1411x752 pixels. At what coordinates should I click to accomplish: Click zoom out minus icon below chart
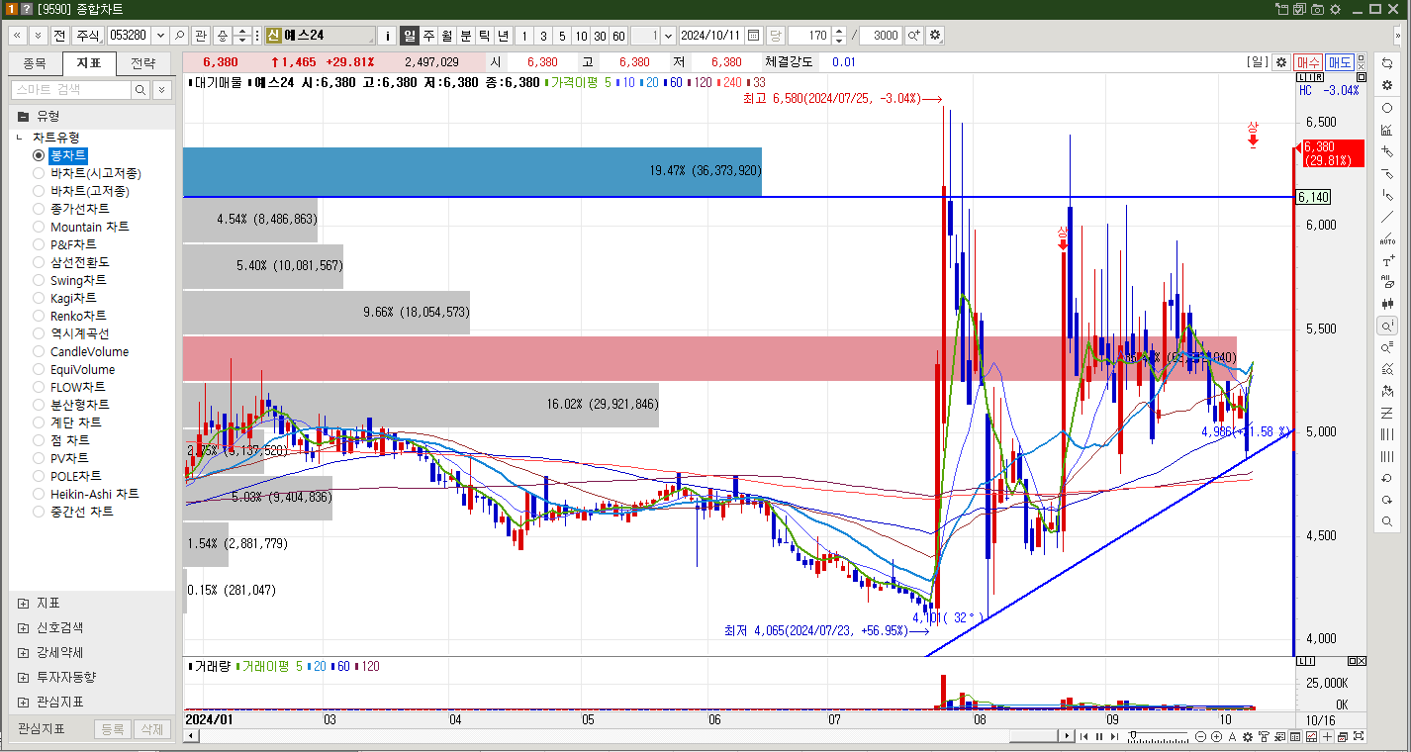tap(1200, 736)
